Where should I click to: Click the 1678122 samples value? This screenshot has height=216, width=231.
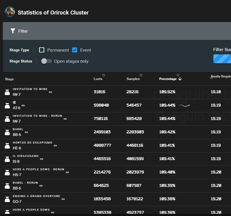135,199
